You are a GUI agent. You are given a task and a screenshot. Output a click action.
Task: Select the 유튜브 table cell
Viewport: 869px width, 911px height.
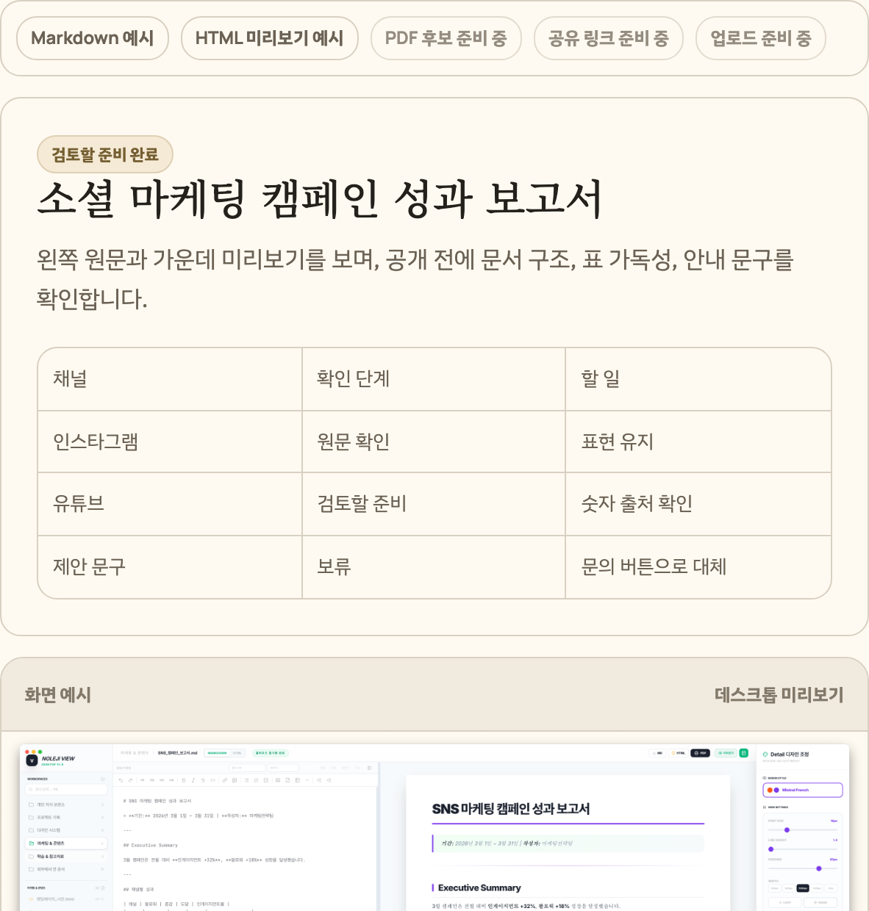click(170, 504)
